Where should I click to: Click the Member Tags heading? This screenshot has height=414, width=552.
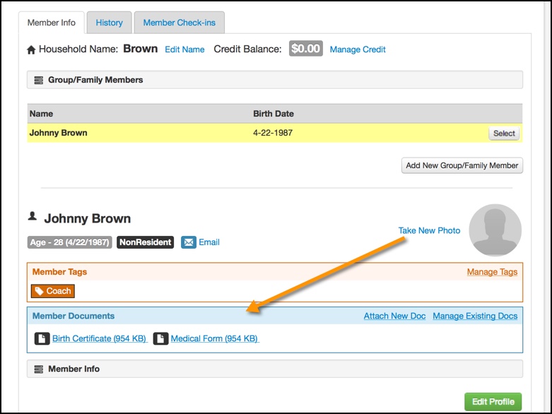[x=59, y=272]
